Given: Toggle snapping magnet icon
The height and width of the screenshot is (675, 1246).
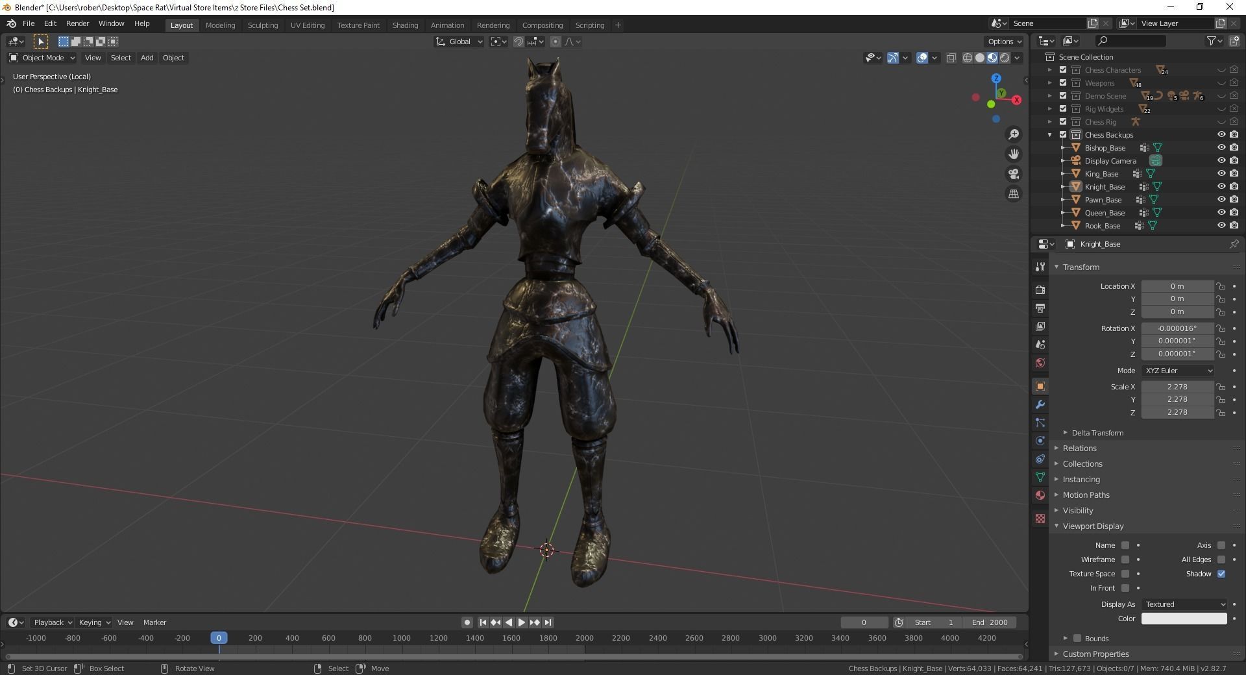Looking at the screenshot, I should click(519, 42).
